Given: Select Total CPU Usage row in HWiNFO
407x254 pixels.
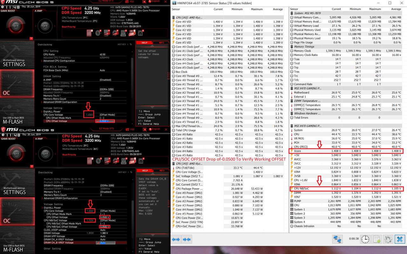Looking at the screenshot, I should pyautogui.click(x=228, y=130).
